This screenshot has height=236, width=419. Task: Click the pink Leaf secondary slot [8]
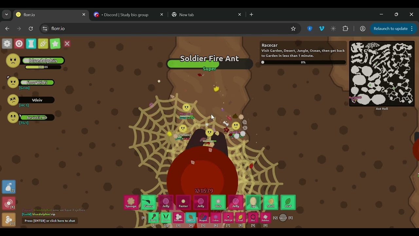(x=240, y=218)
